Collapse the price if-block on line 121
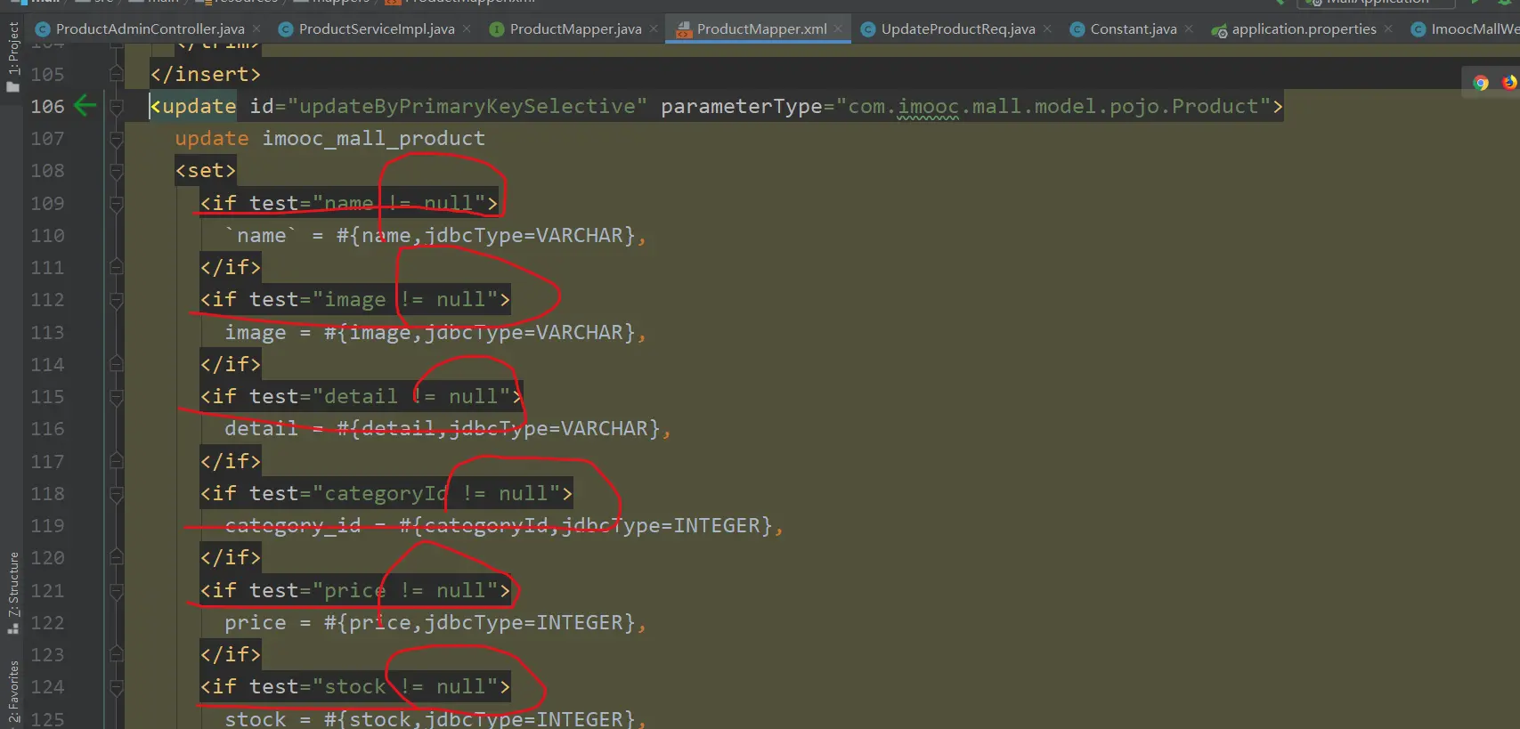Viewport: 1520px width, 729px height. tap(116, 591)
